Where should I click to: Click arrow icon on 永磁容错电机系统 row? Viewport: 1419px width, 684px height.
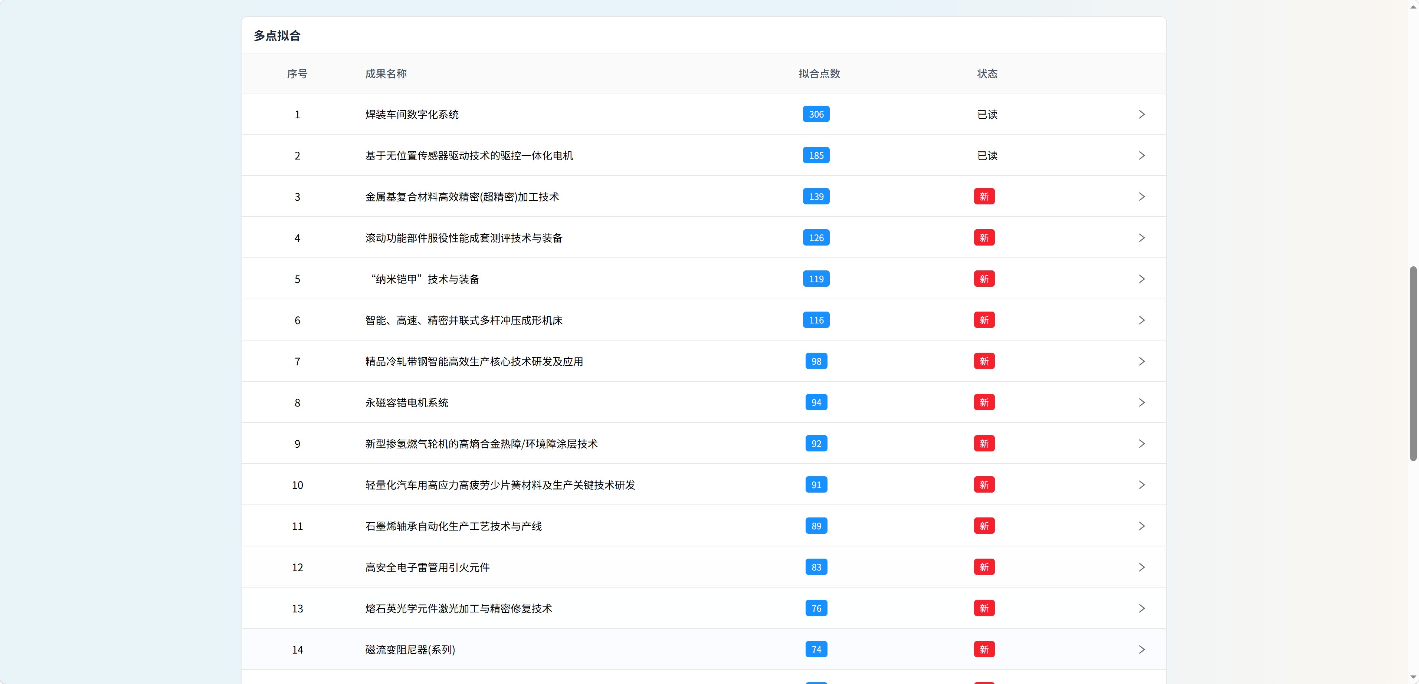coord(1141,402)
